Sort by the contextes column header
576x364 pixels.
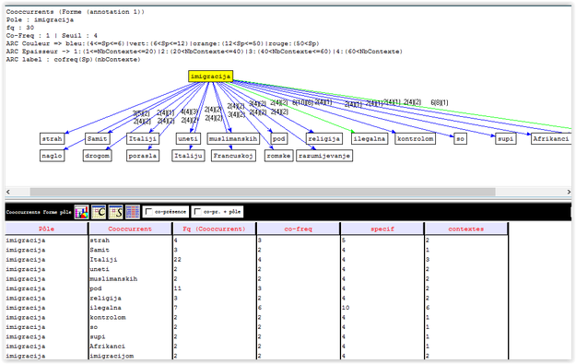(466, 229)
